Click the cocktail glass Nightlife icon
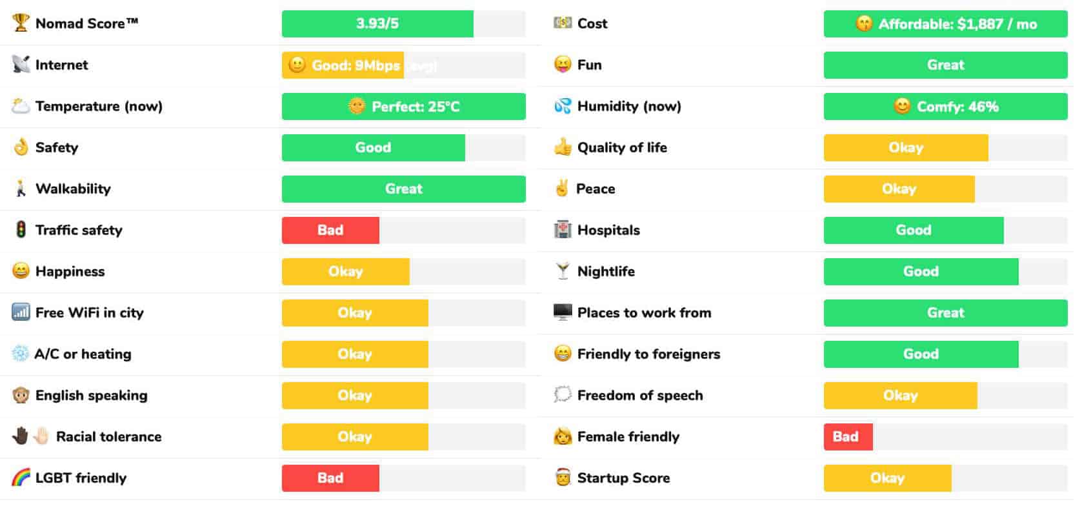The width and height of the screenshot is (1082, 517). click(563, 271)
